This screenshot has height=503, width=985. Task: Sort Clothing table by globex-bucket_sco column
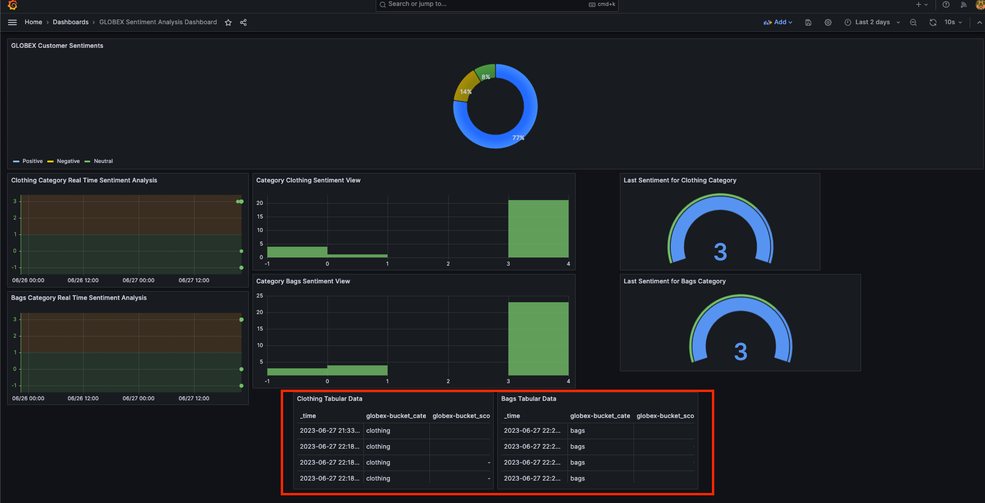461,416
